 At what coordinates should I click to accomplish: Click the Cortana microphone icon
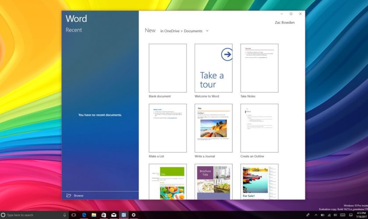tap(65, 215)
